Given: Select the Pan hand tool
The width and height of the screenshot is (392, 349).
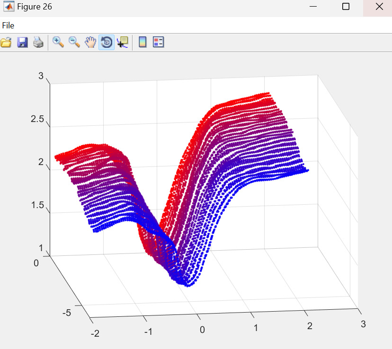Looking at the screenshot, I should pyautogui.click(x=90, y=43).
